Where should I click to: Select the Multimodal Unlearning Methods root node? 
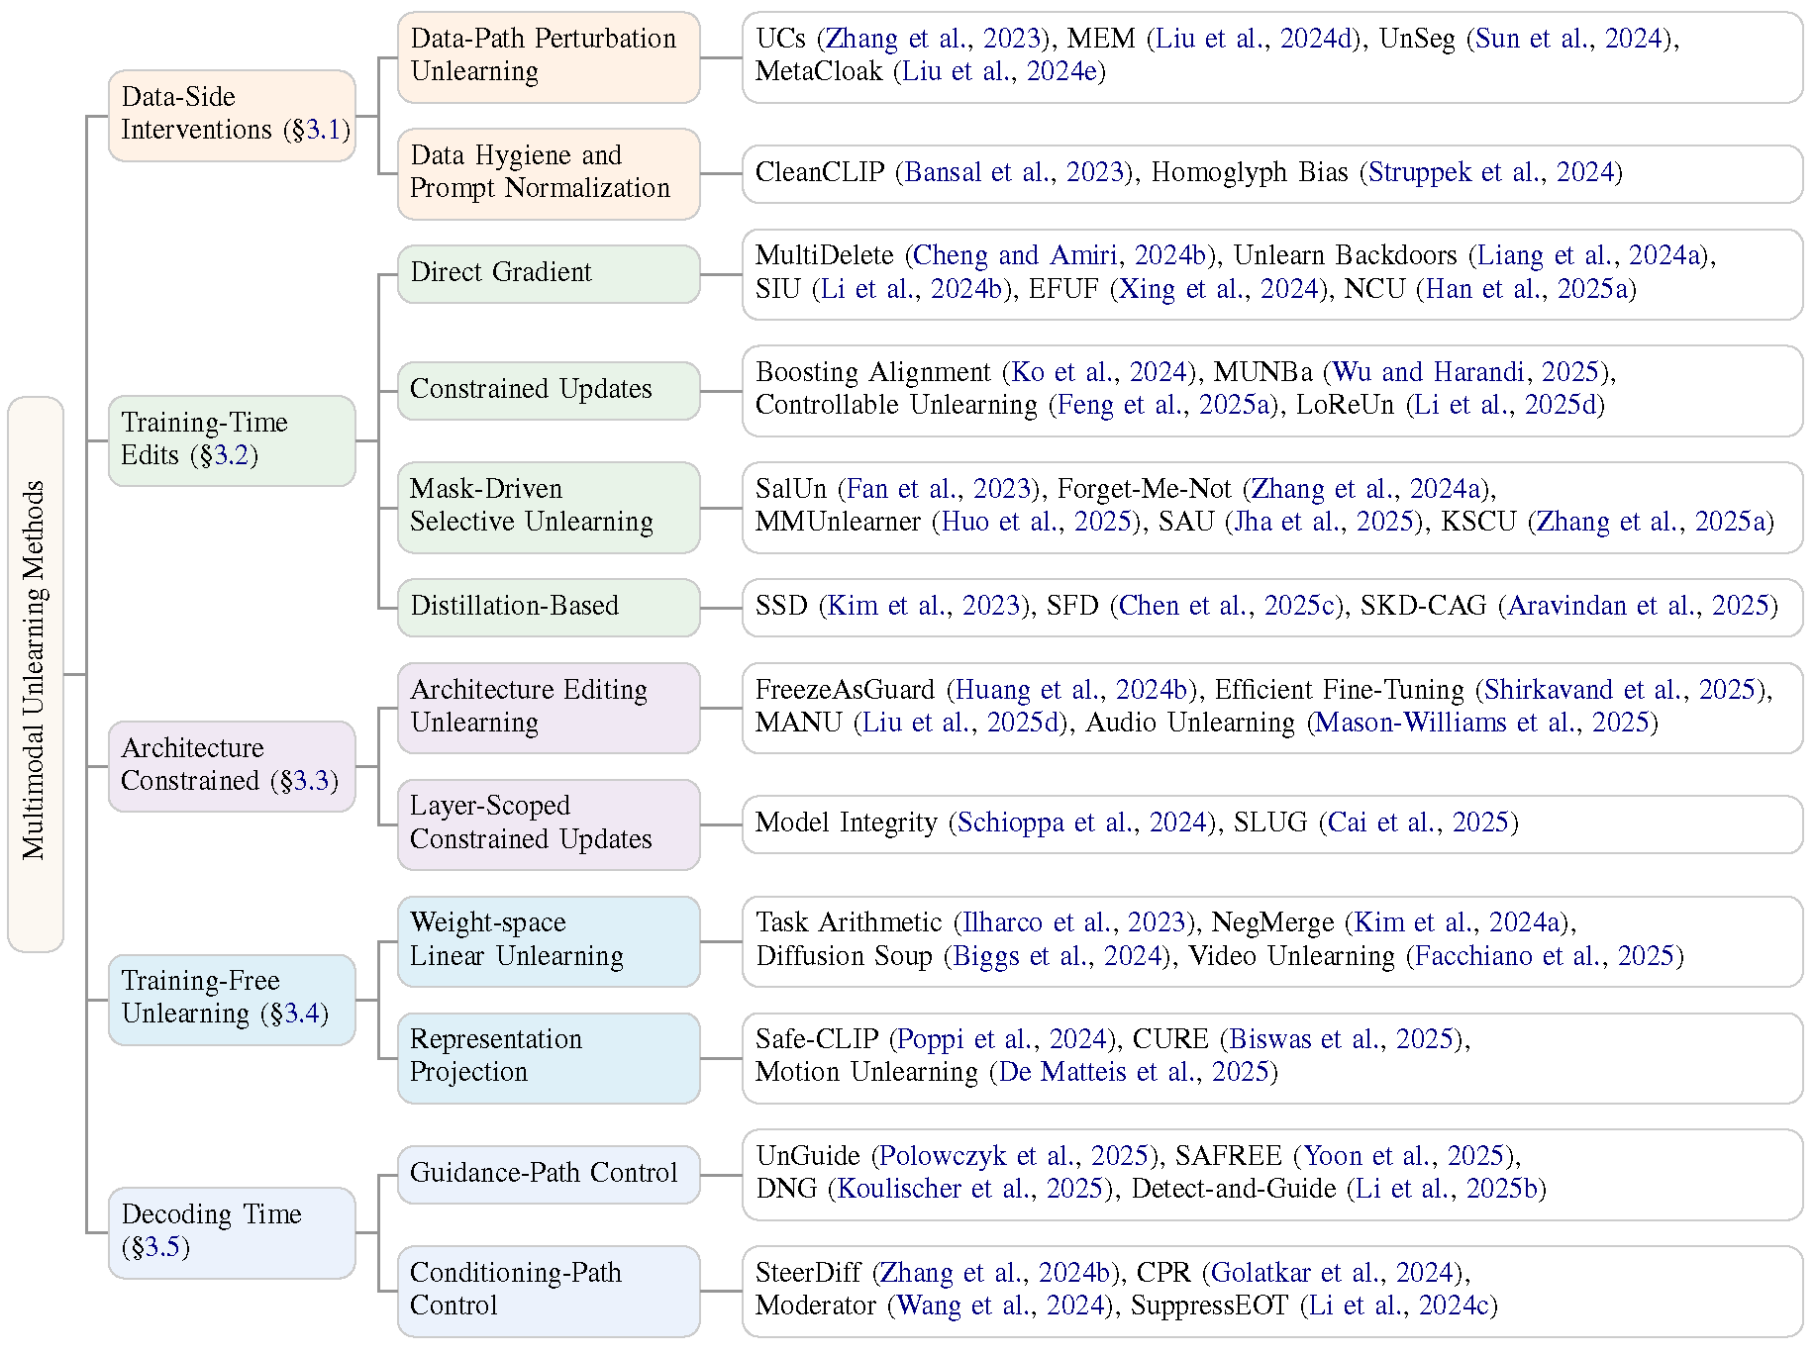pos(36,674)
